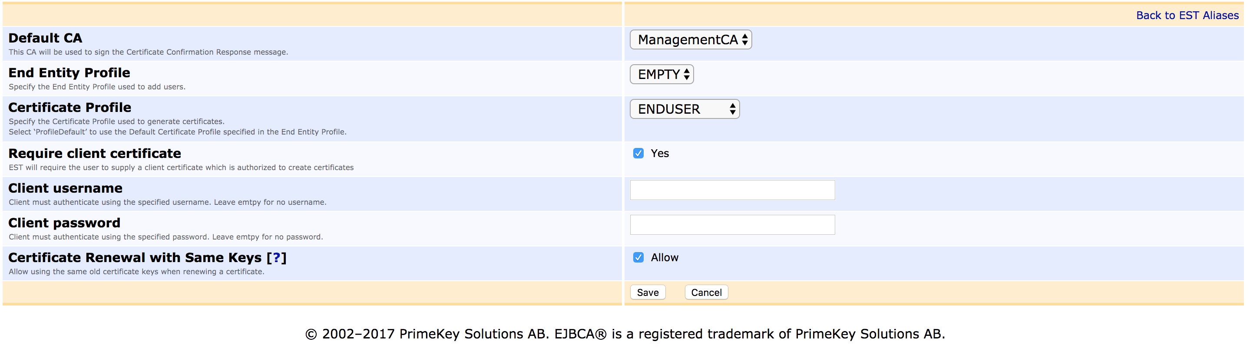Click the Certificate Profile heading

69,108
